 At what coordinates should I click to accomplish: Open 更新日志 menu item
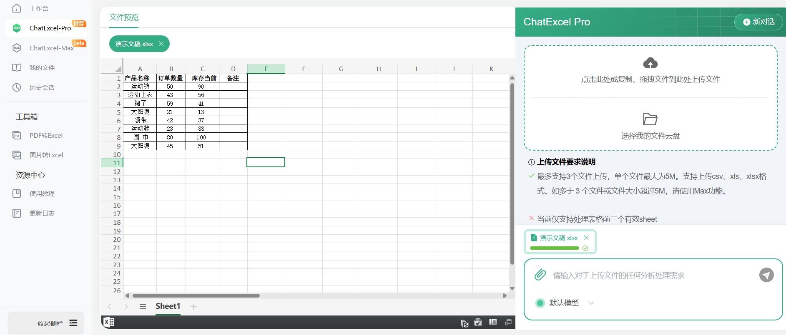point(42,213)
